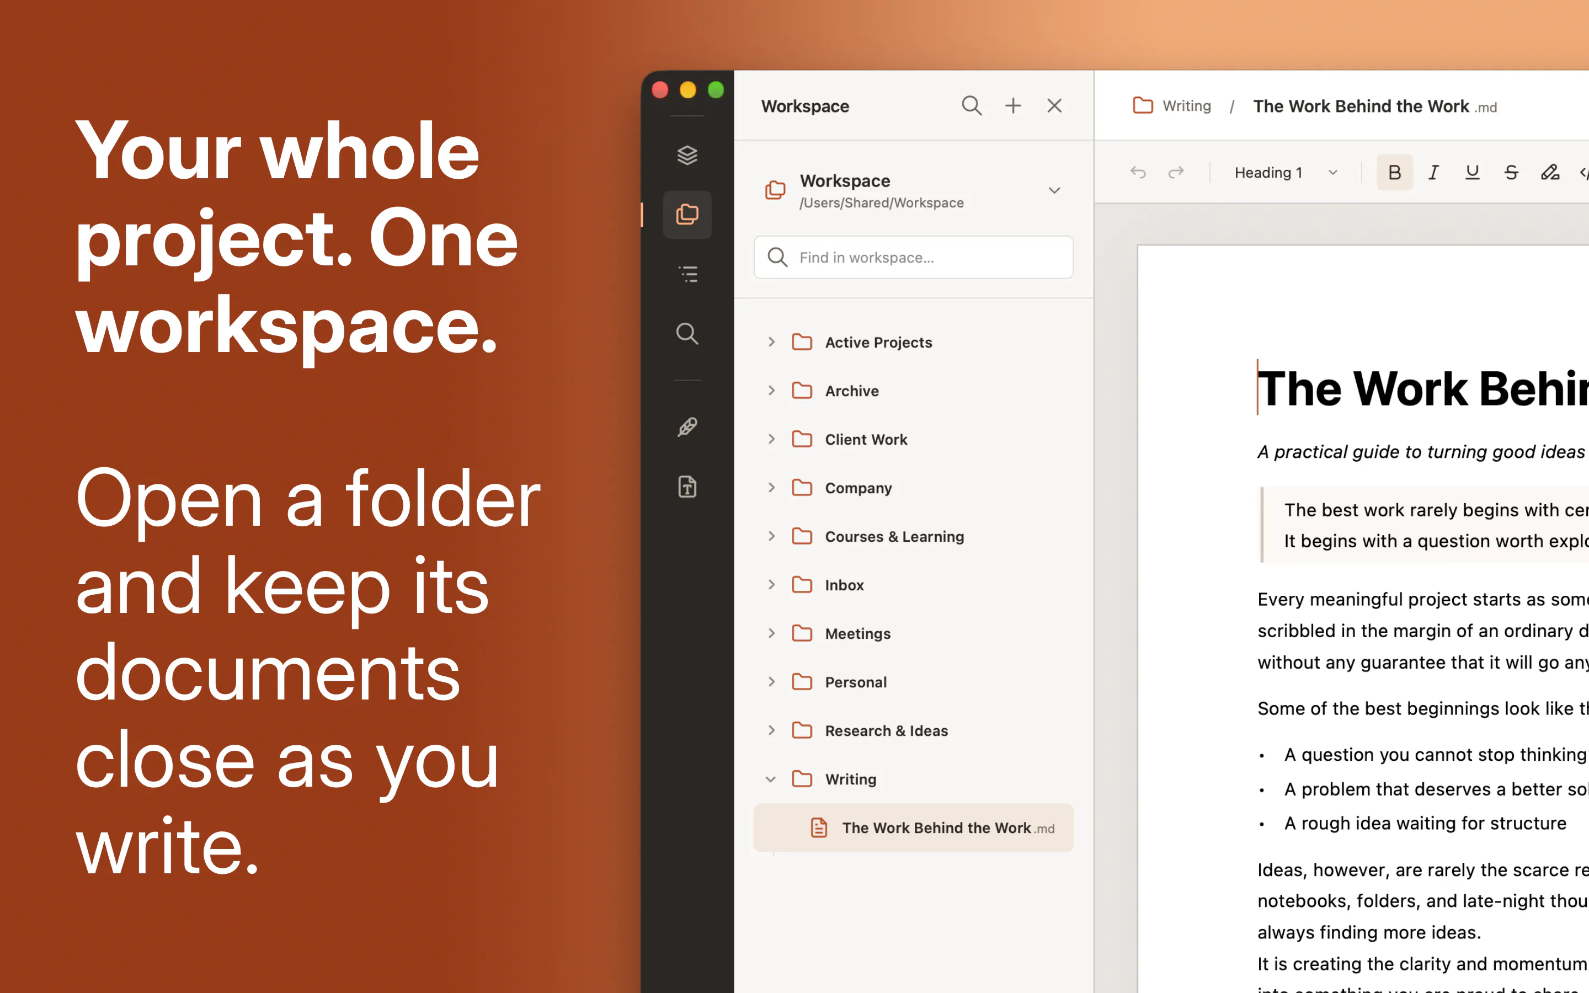Click the plus icon to add item
The height and width of the screenshot is (993, 1589).
coord(1012,106)
